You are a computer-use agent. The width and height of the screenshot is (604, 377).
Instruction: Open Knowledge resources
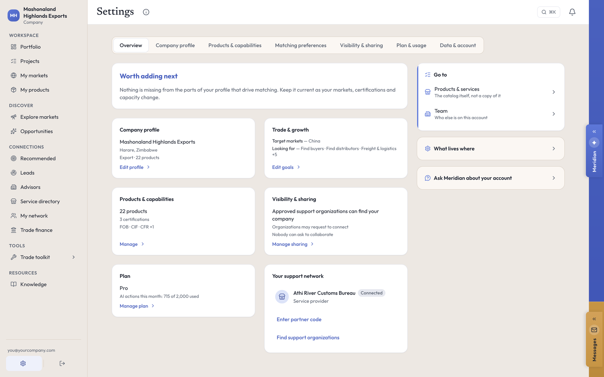pyautogui.click(x=43, y=284)
